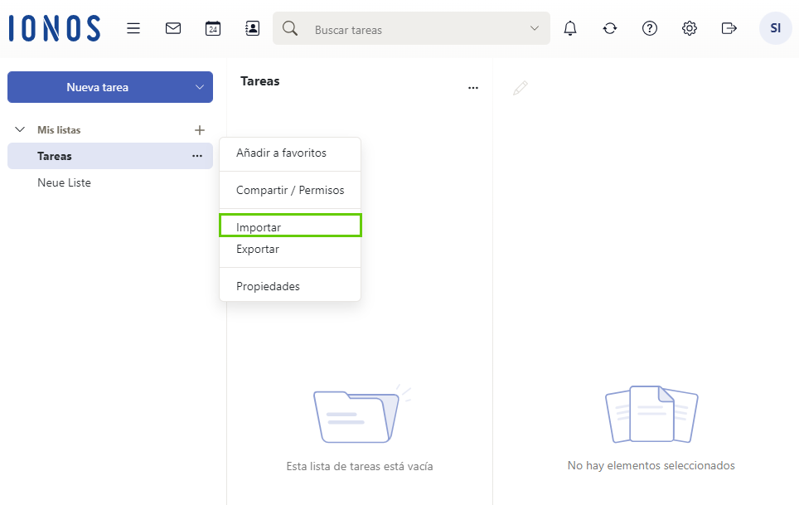This screenshot has height=505, width=799.
Task: Open the Calendar app icon
Action: [x=213, y=28]
